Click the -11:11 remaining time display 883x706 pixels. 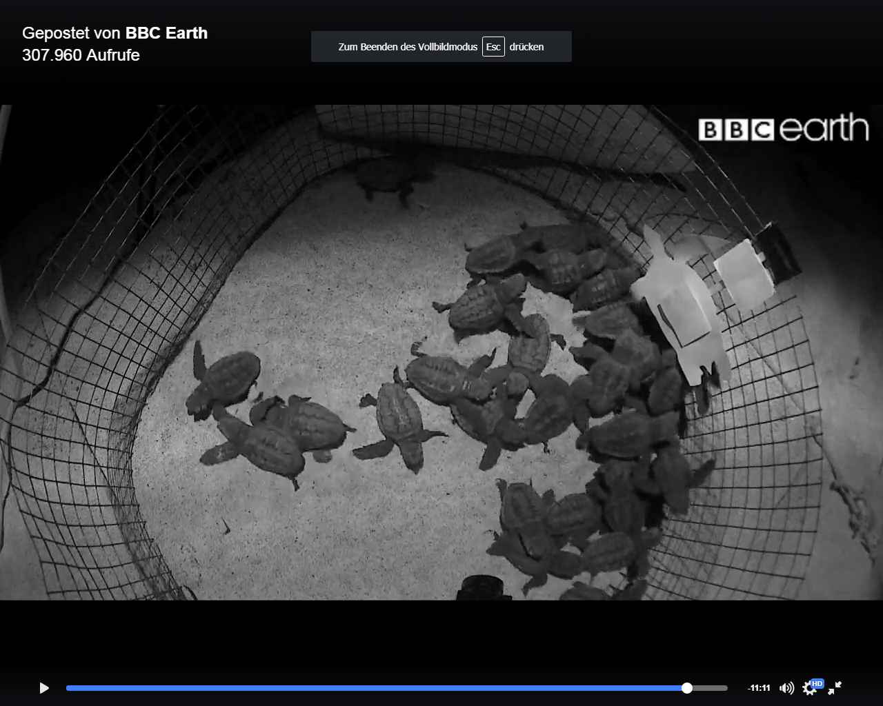point(759,688)
